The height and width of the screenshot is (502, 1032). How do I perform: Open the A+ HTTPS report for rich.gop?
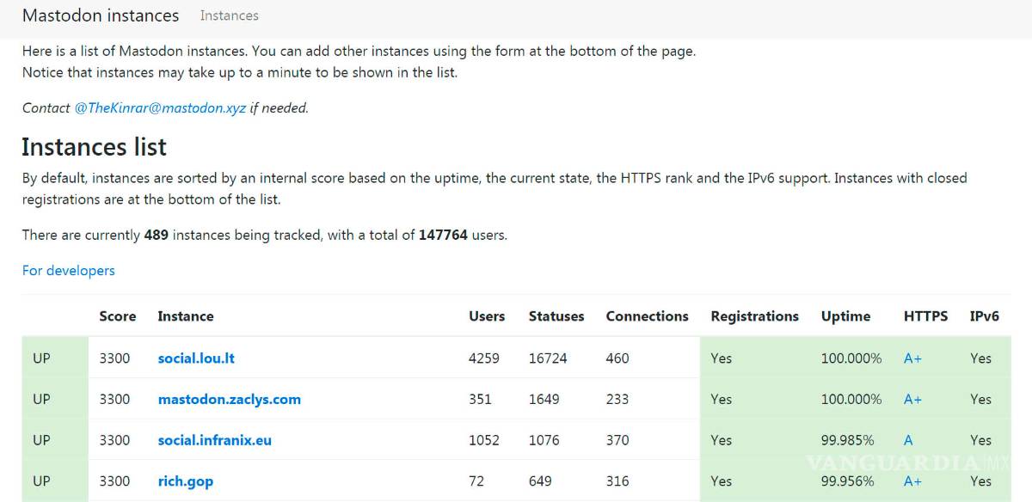[912, 481]
